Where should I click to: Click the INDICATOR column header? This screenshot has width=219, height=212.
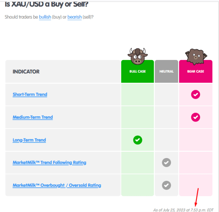pyautogui.click(x=26, y=71)
